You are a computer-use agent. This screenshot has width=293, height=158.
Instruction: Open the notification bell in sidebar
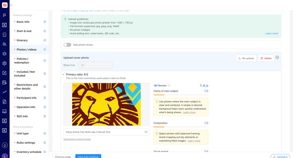[x=5, y=145]
